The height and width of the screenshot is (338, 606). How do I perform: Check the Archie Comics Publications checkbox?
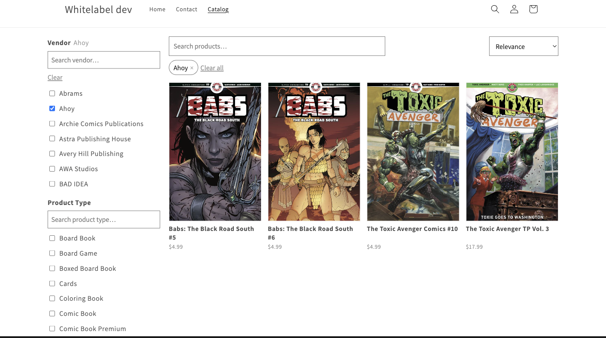[52, 123]
